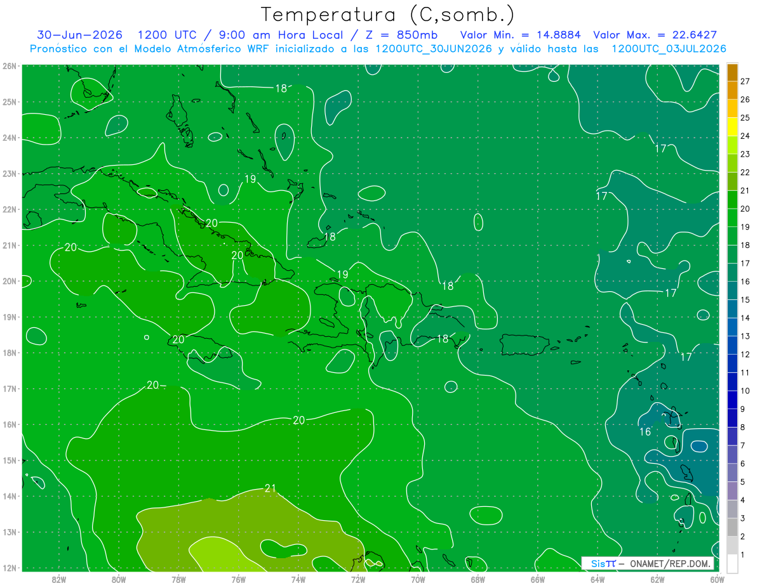Click the 76W longitude axis label
This screenshot has height=588, width=762.
point(238,579)
